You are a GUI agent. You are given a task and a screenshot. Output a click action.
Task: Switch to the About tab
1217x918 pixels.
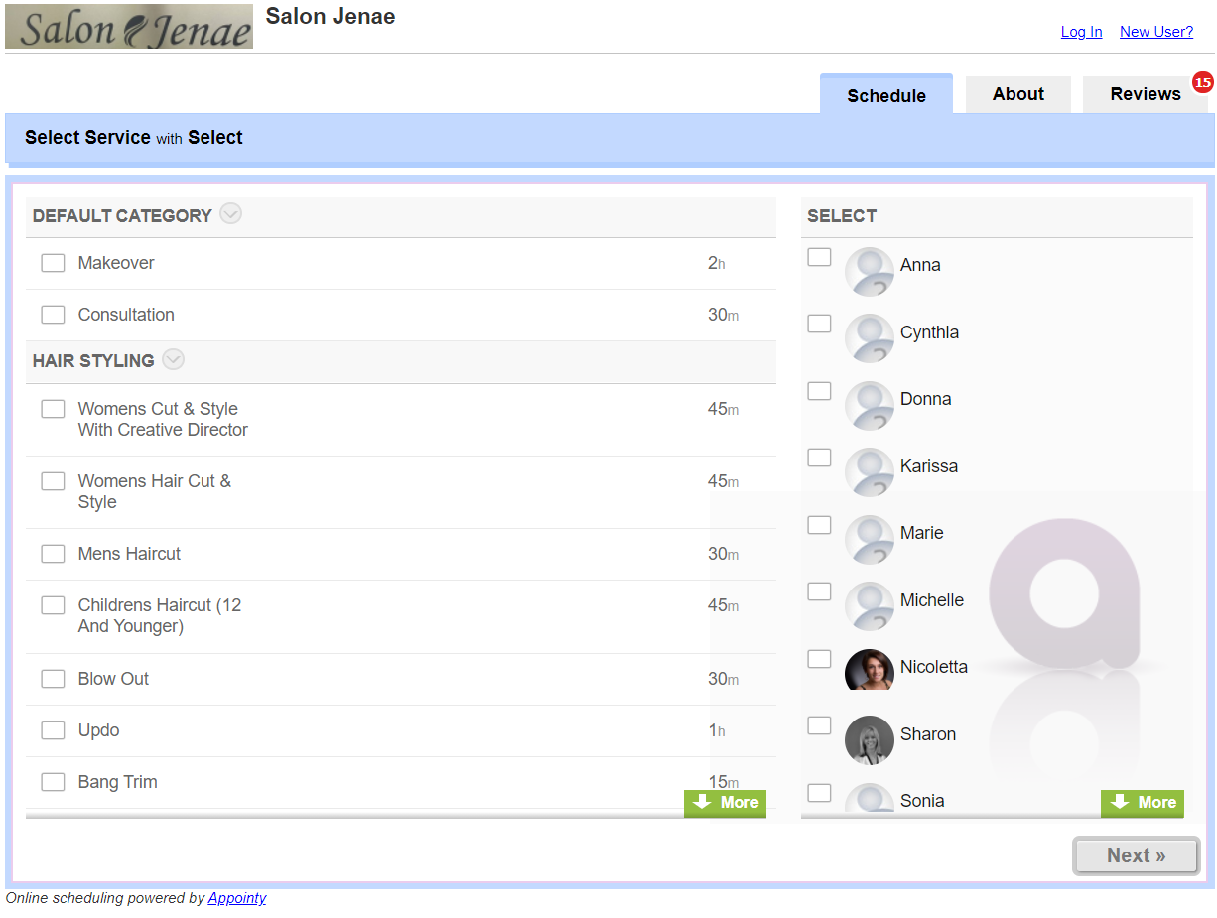coord(1017,94)
